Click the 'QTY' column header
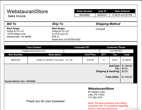Screen dimensions: 142x110 coord(104,55)
